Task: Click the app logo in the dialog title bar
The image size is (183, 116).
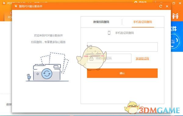Action: tap(16, 6)
